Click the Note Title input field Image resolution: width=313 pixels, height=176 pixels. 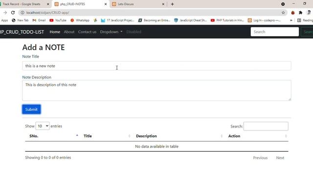click(156, 66)
